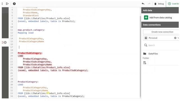Click the ProductSubCategory table label in the script

point(30,53)
